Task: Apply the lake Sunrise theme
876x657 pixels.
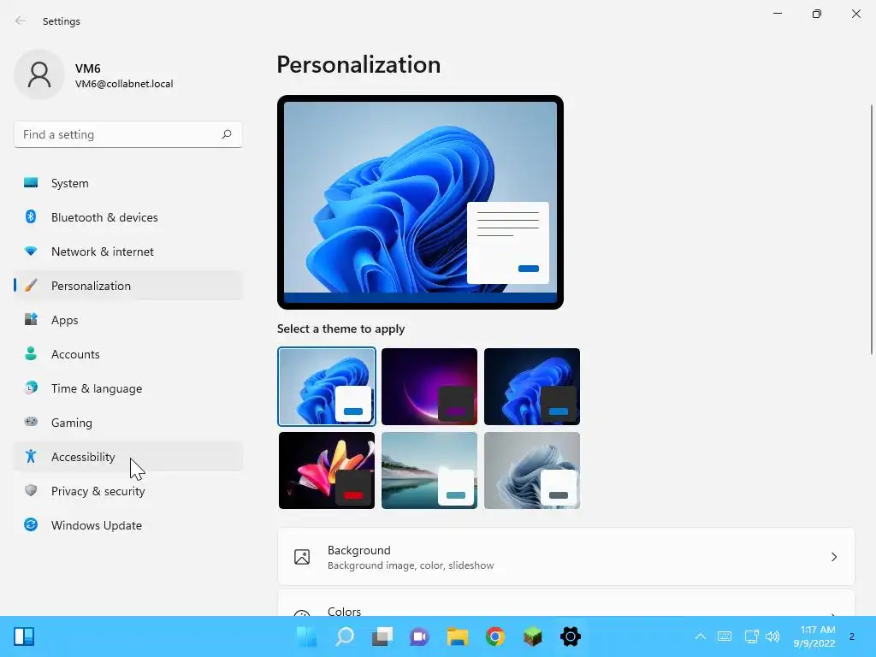Action: coord(429,471)
